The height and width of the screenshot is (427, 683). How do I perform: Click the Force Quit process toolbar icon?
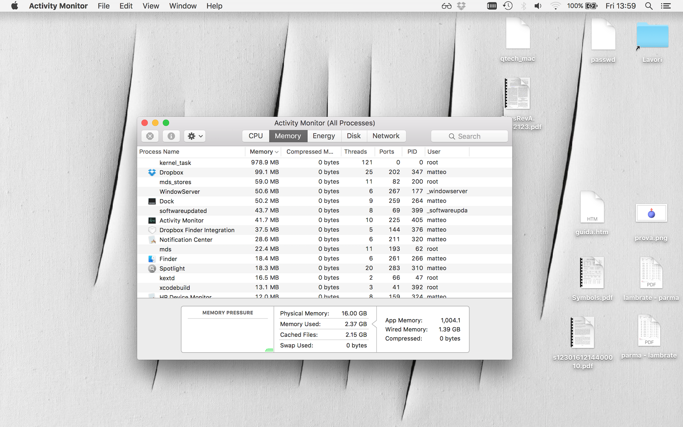[150, 136]
